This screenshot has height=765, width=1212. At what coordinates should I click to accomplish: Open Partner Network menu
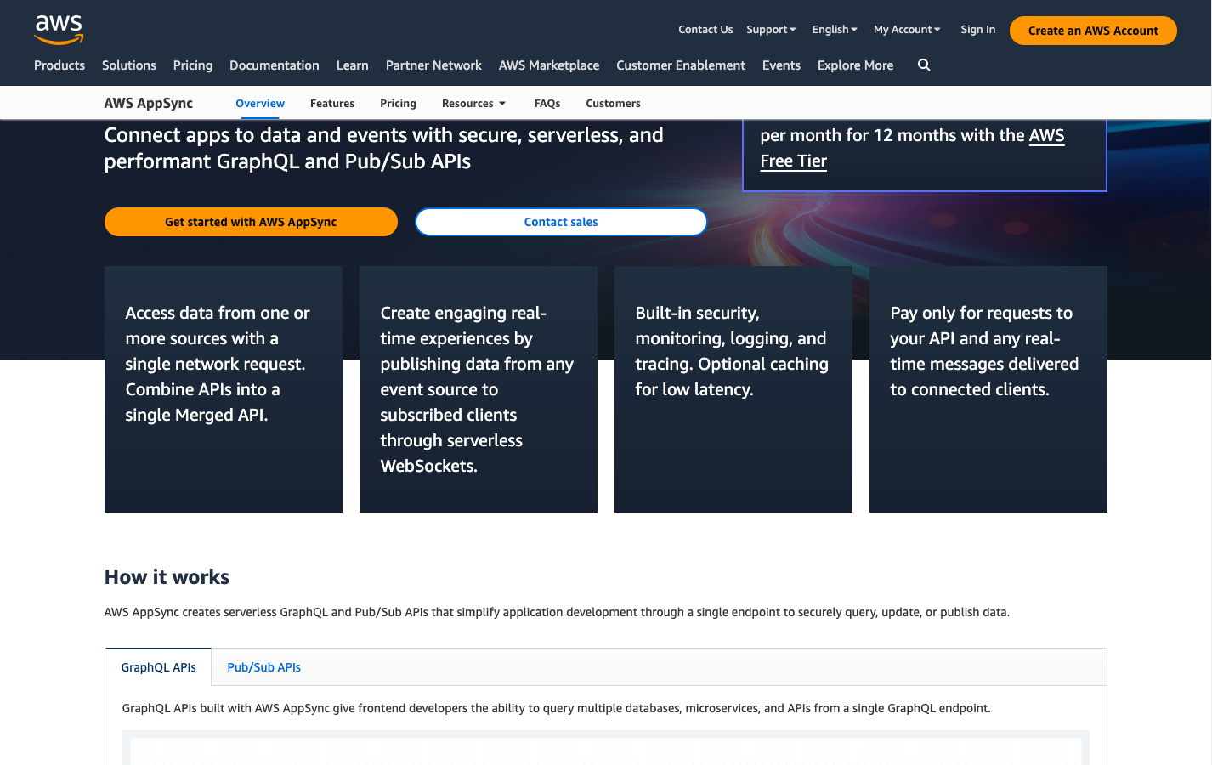[x=433, y=65]
